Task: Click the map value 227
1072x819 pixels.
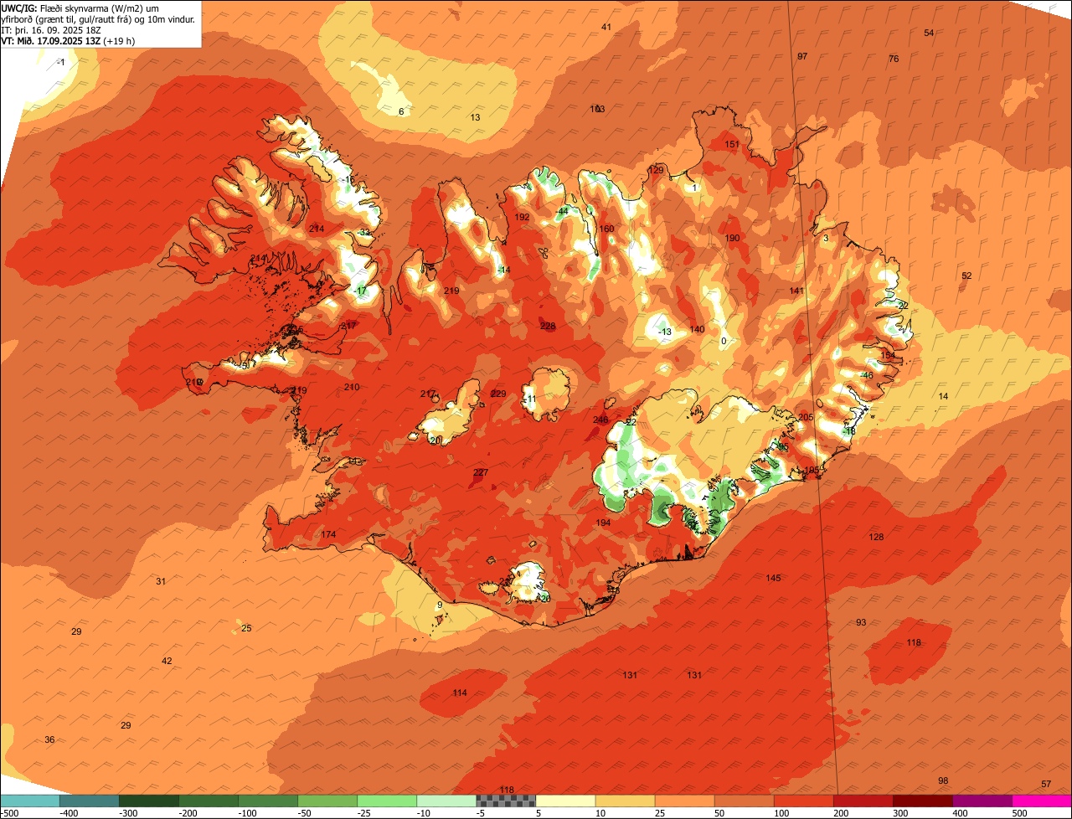Action: pyautogui.click(x=481, y=473)
